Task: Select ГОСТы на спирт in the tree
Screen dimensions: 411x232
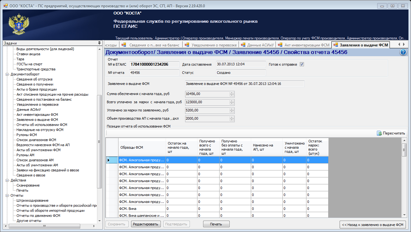Action: point(29,64)
